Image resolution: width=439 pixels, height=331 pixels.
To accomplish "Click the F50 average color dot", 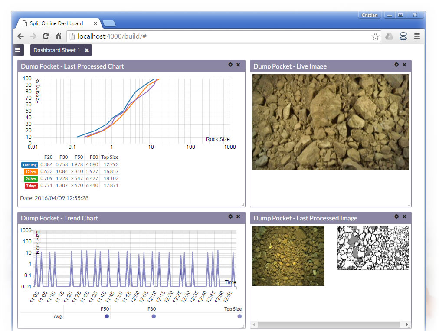I will (107, 316).
